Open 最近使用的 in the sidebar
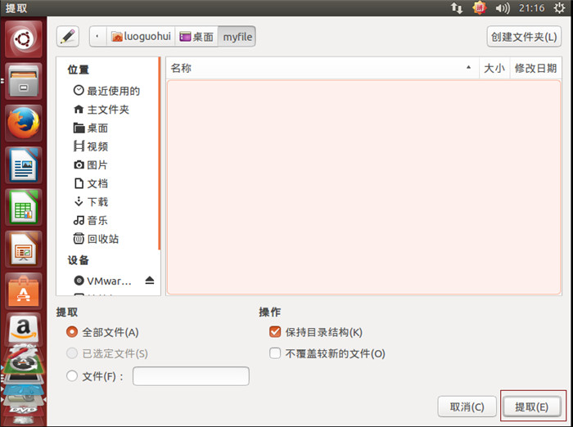The height and width of the screenshot is (427, 573). point(106,91)
